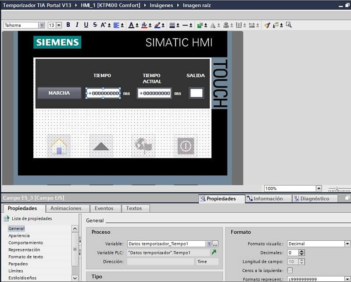
Task: Open the Formato represent. dropdown arrow
Action: coord(347,279)
